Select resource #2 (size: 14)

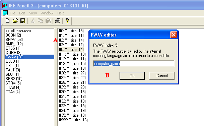[71, 40]
